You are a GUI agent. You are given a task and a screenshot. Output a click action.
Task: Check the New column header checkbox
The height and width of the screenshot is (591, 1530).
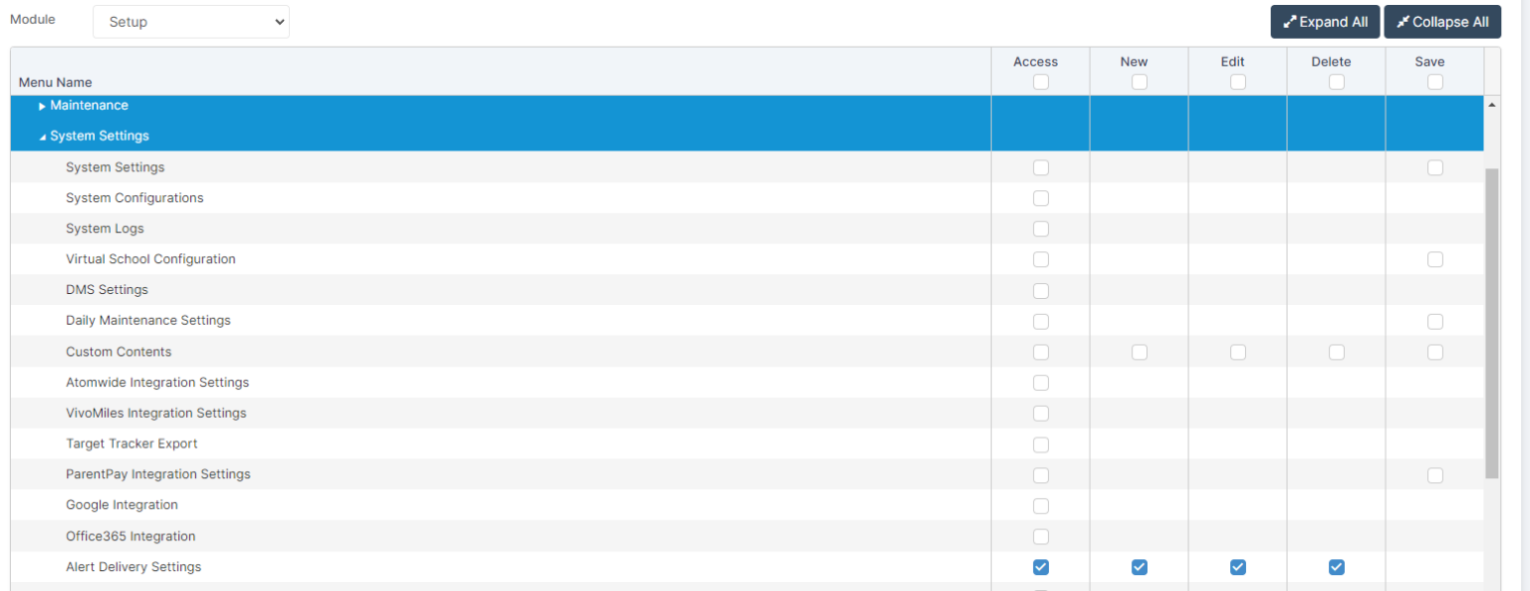click(1140, 82)
